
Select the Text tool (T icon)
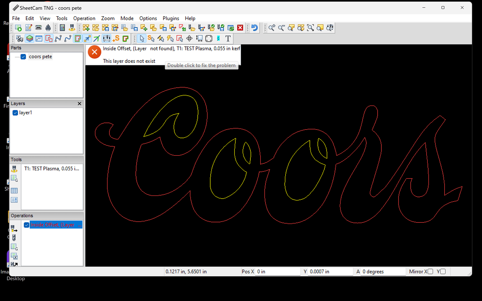tap(228, 38)
